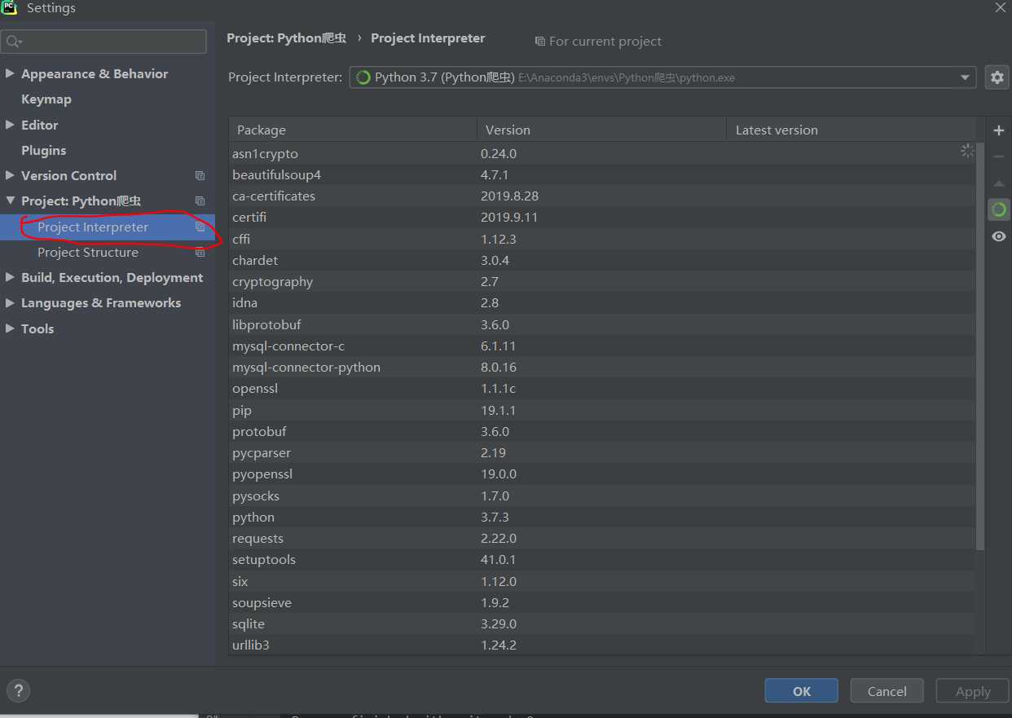
Task: Select the pip package row
Action: 602,410
